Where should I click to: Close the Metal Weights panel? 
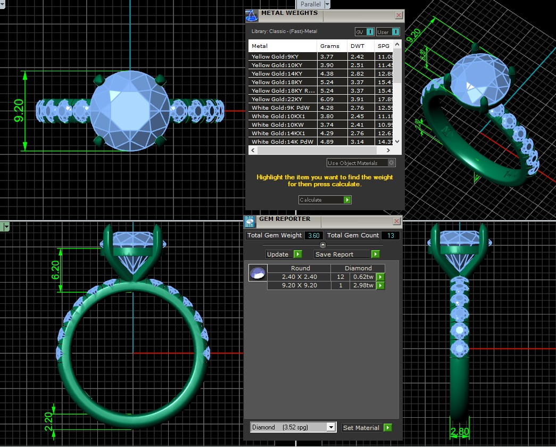[x=399, y=15]
